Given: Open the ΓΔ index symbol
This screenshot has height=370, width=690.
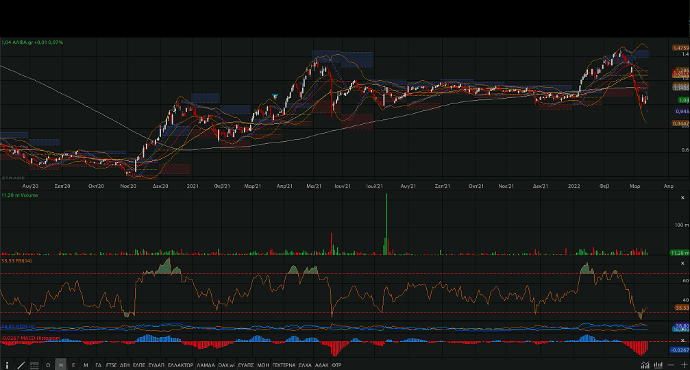Looking at the screenshot, I should [98, 365].
